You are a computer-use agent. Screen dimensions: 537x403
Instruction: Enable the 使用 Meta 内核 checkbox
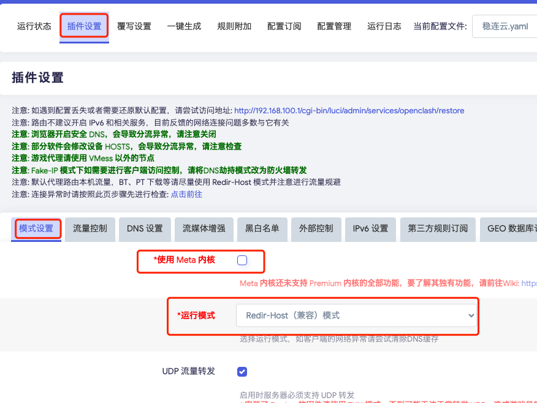(x=242, y=260)
